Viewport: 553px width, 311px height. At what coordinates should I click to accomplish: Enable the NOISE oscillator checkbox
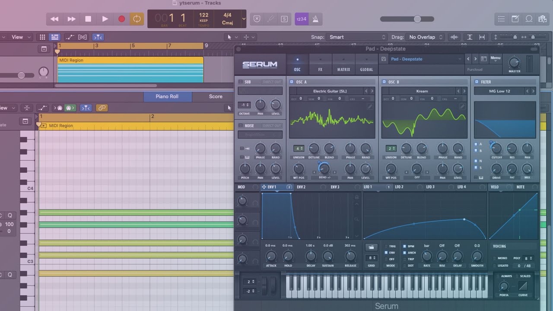point(241,126)
